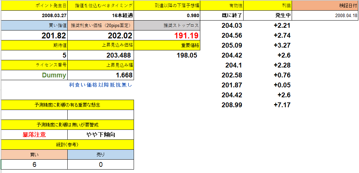
Task: Click the red stop loss value 191.19
Action: pos(167,35)
